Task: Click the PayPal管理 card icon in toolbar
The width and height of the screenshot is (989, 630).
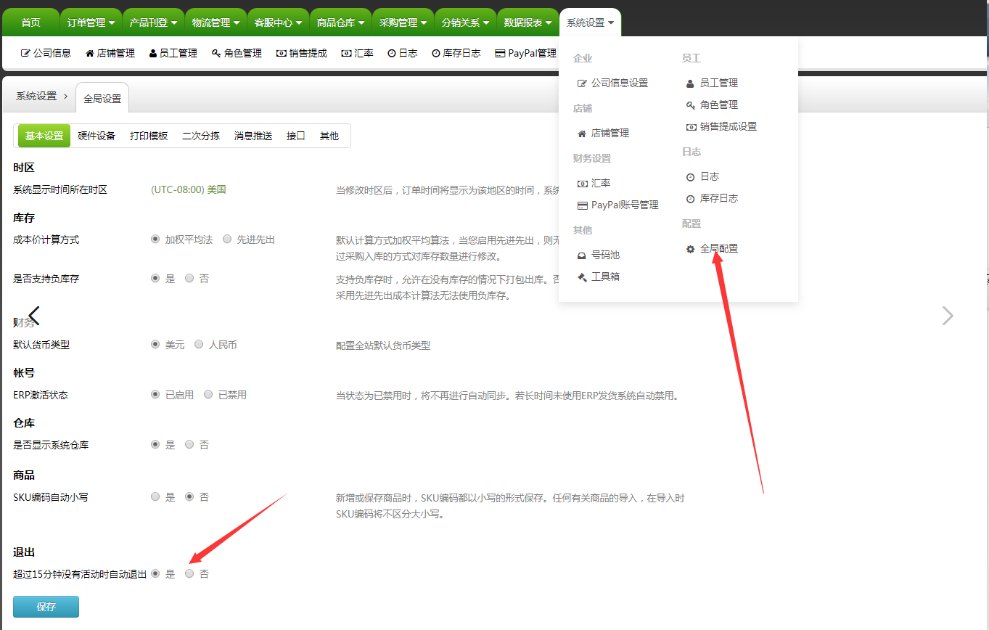Action: pyautogui.click(x=500, y=53)
